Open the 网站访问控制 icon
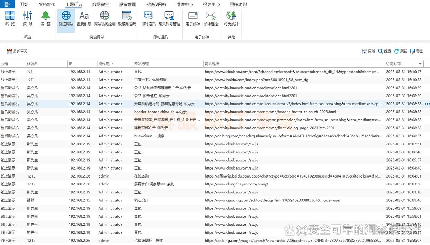430x245 pixels. [x=105, y=19]
